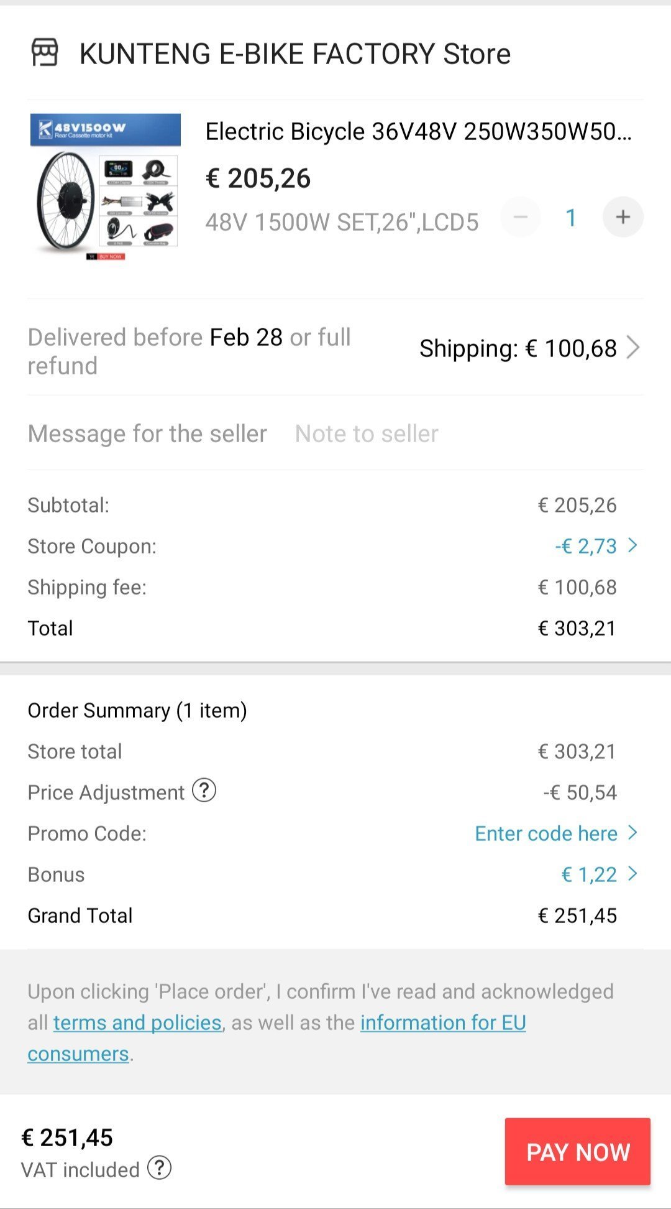Tap the -€ 2,73 store coupon amount
This screenshot has height=1209, width=671.
pos(586,546)
